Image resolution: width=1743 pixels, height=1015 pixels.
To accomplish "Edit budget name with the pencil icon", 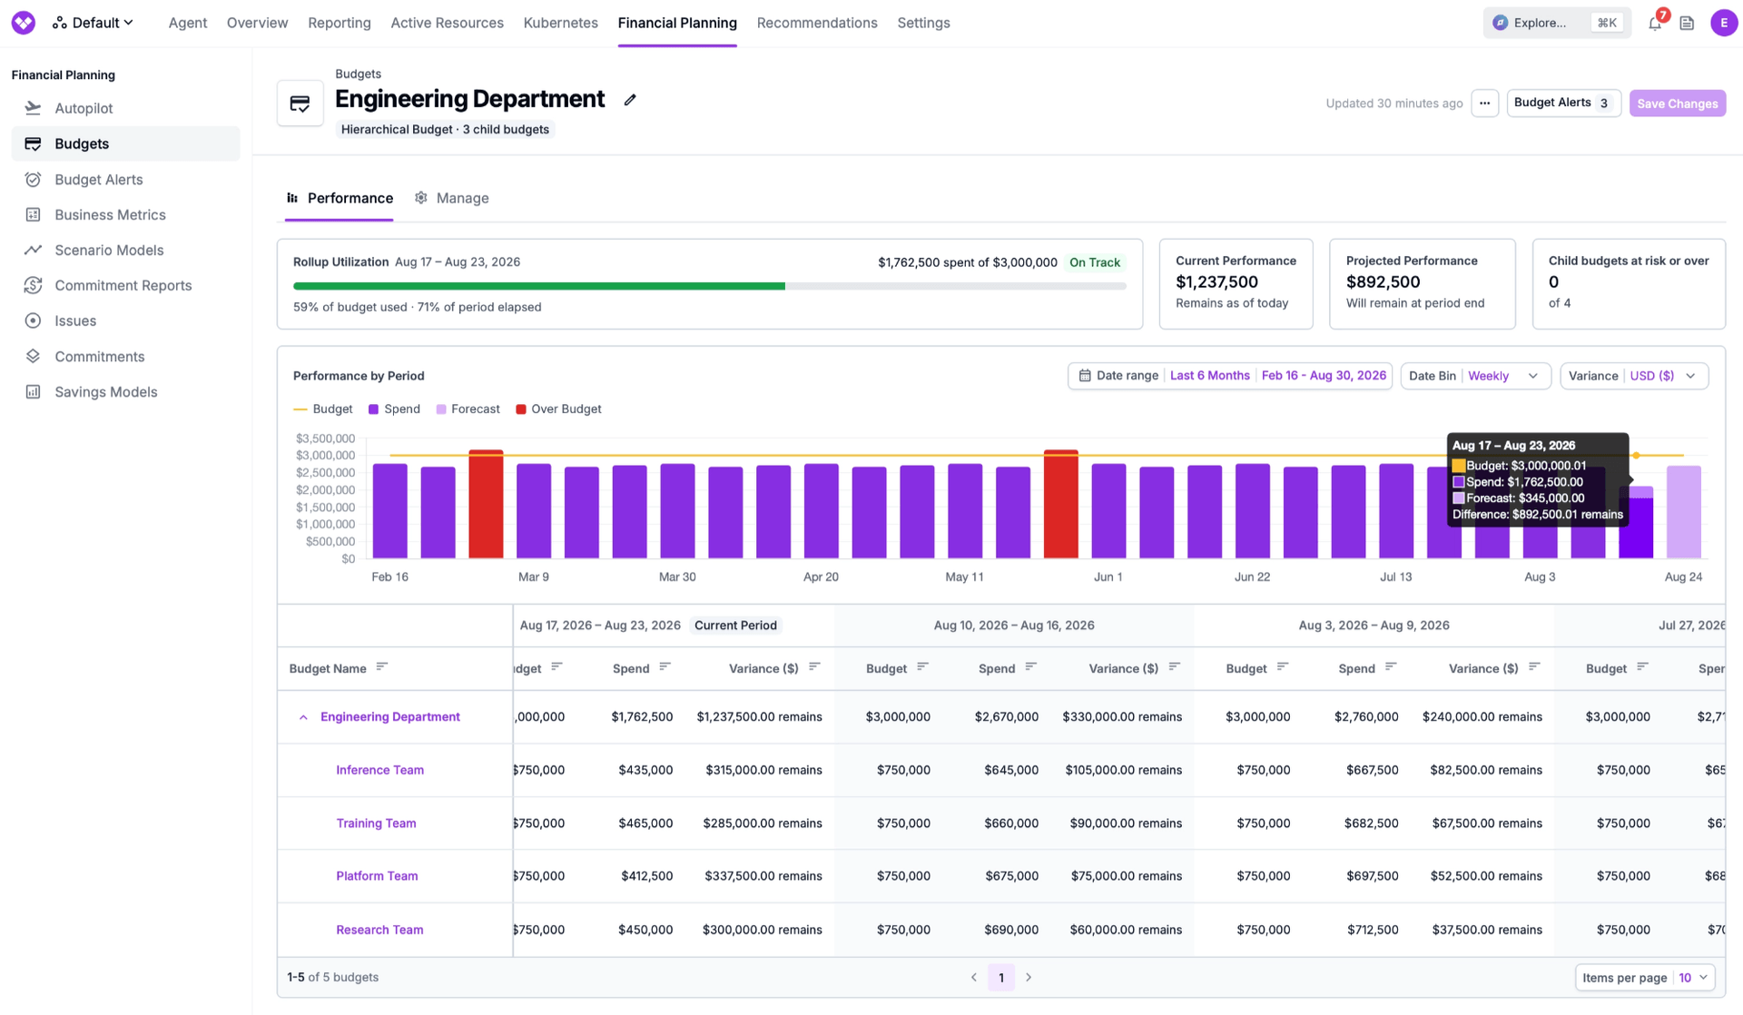I will 630,100.
